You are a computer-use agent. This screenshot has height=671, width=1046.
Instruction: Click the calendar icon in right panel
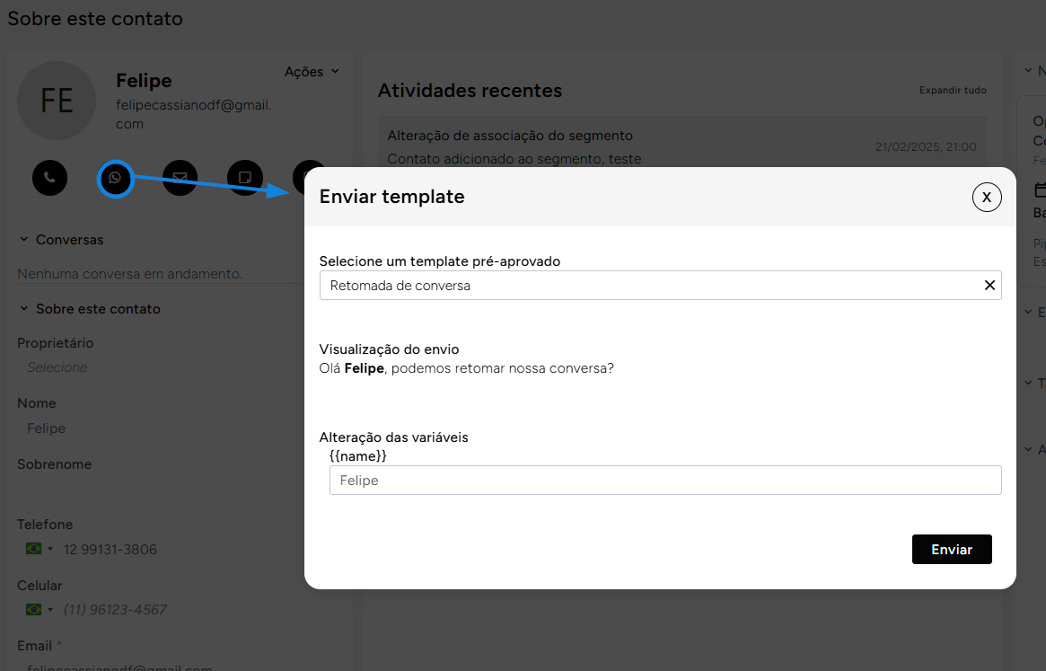(1040, 190)
